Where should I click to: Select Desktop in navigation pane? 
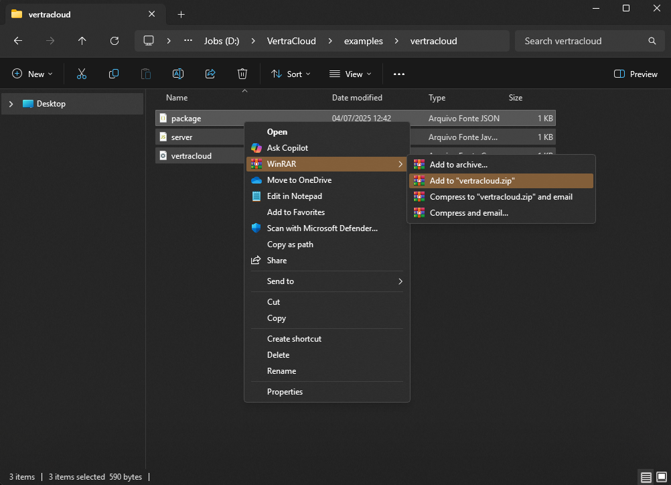point(72,104)
